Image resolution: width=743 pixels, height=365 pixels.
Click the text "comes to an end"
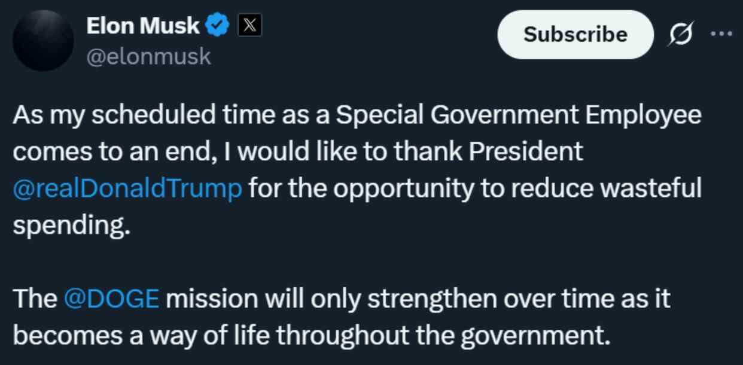[x=111, y=152]
